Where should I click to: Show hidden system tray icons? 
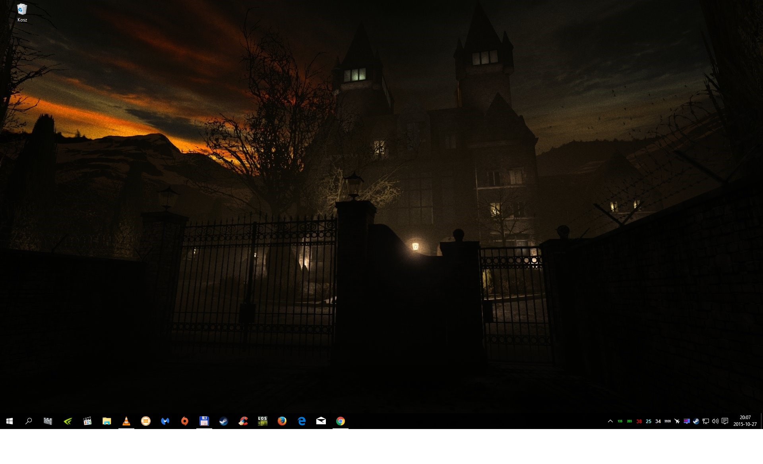click(610, 421)
